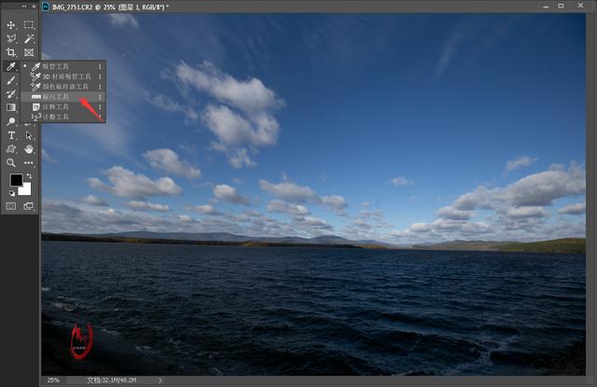Reset to default black and white colors
The width and height of the screenshot is (597, 387).
click(11, 193)
